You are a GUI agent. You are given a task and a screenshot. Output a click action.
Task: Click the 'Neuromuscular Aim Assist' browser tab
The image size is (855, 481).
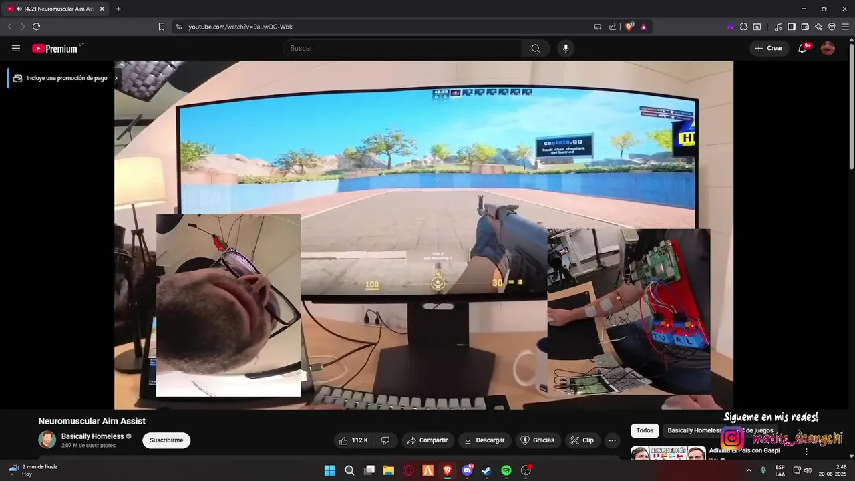tap(55, 9)
